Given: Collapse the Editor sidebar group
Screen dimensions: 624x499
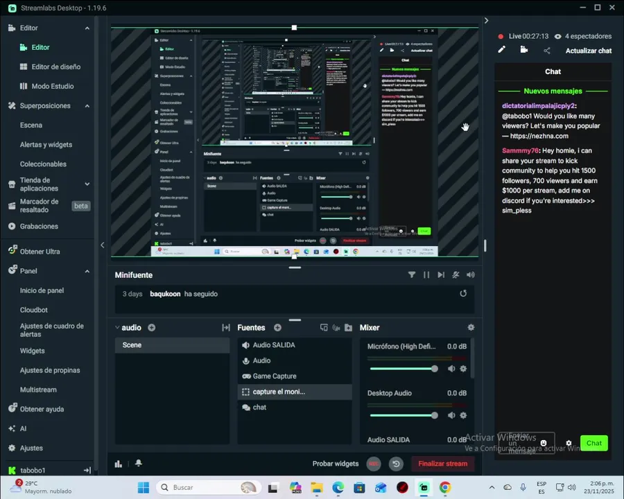Looking at the screenshot, I should pos(87,28).
